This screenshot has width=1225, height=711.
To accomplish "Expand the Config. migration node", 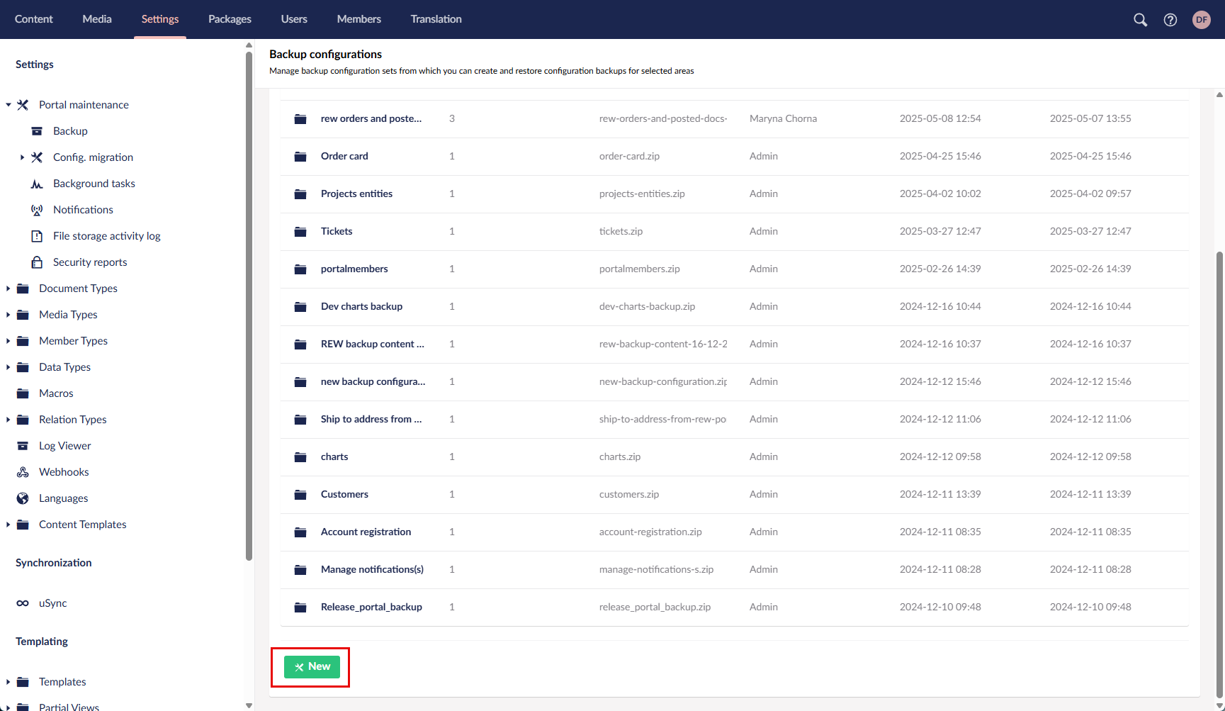I will 22,157.
